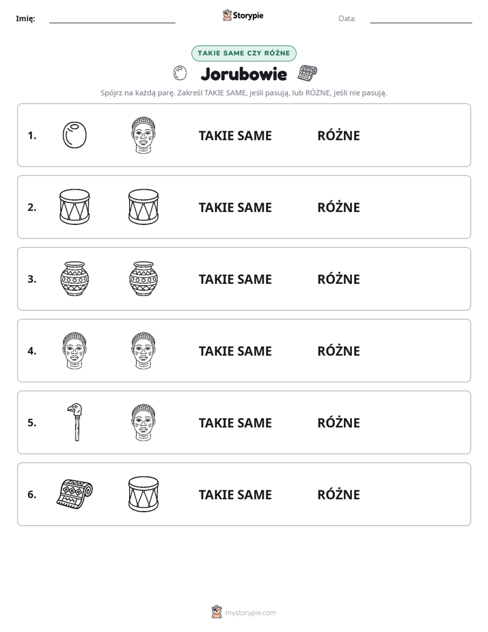Click the Data date input line
Viewport: 488px width, 632px height.
[x=421, y=18]
